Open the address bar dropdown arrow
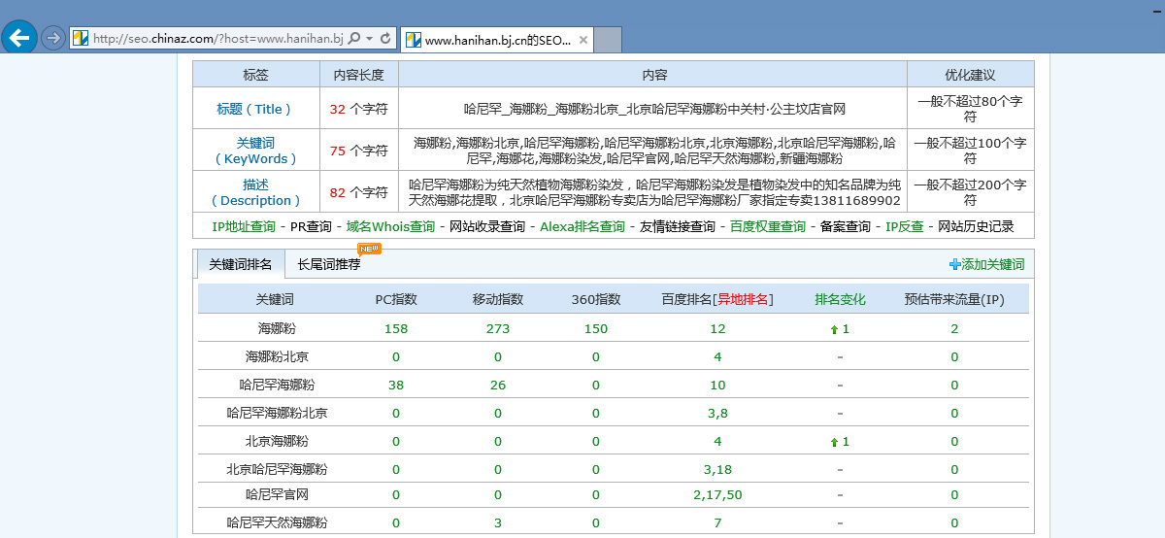 tap(370, 39)
